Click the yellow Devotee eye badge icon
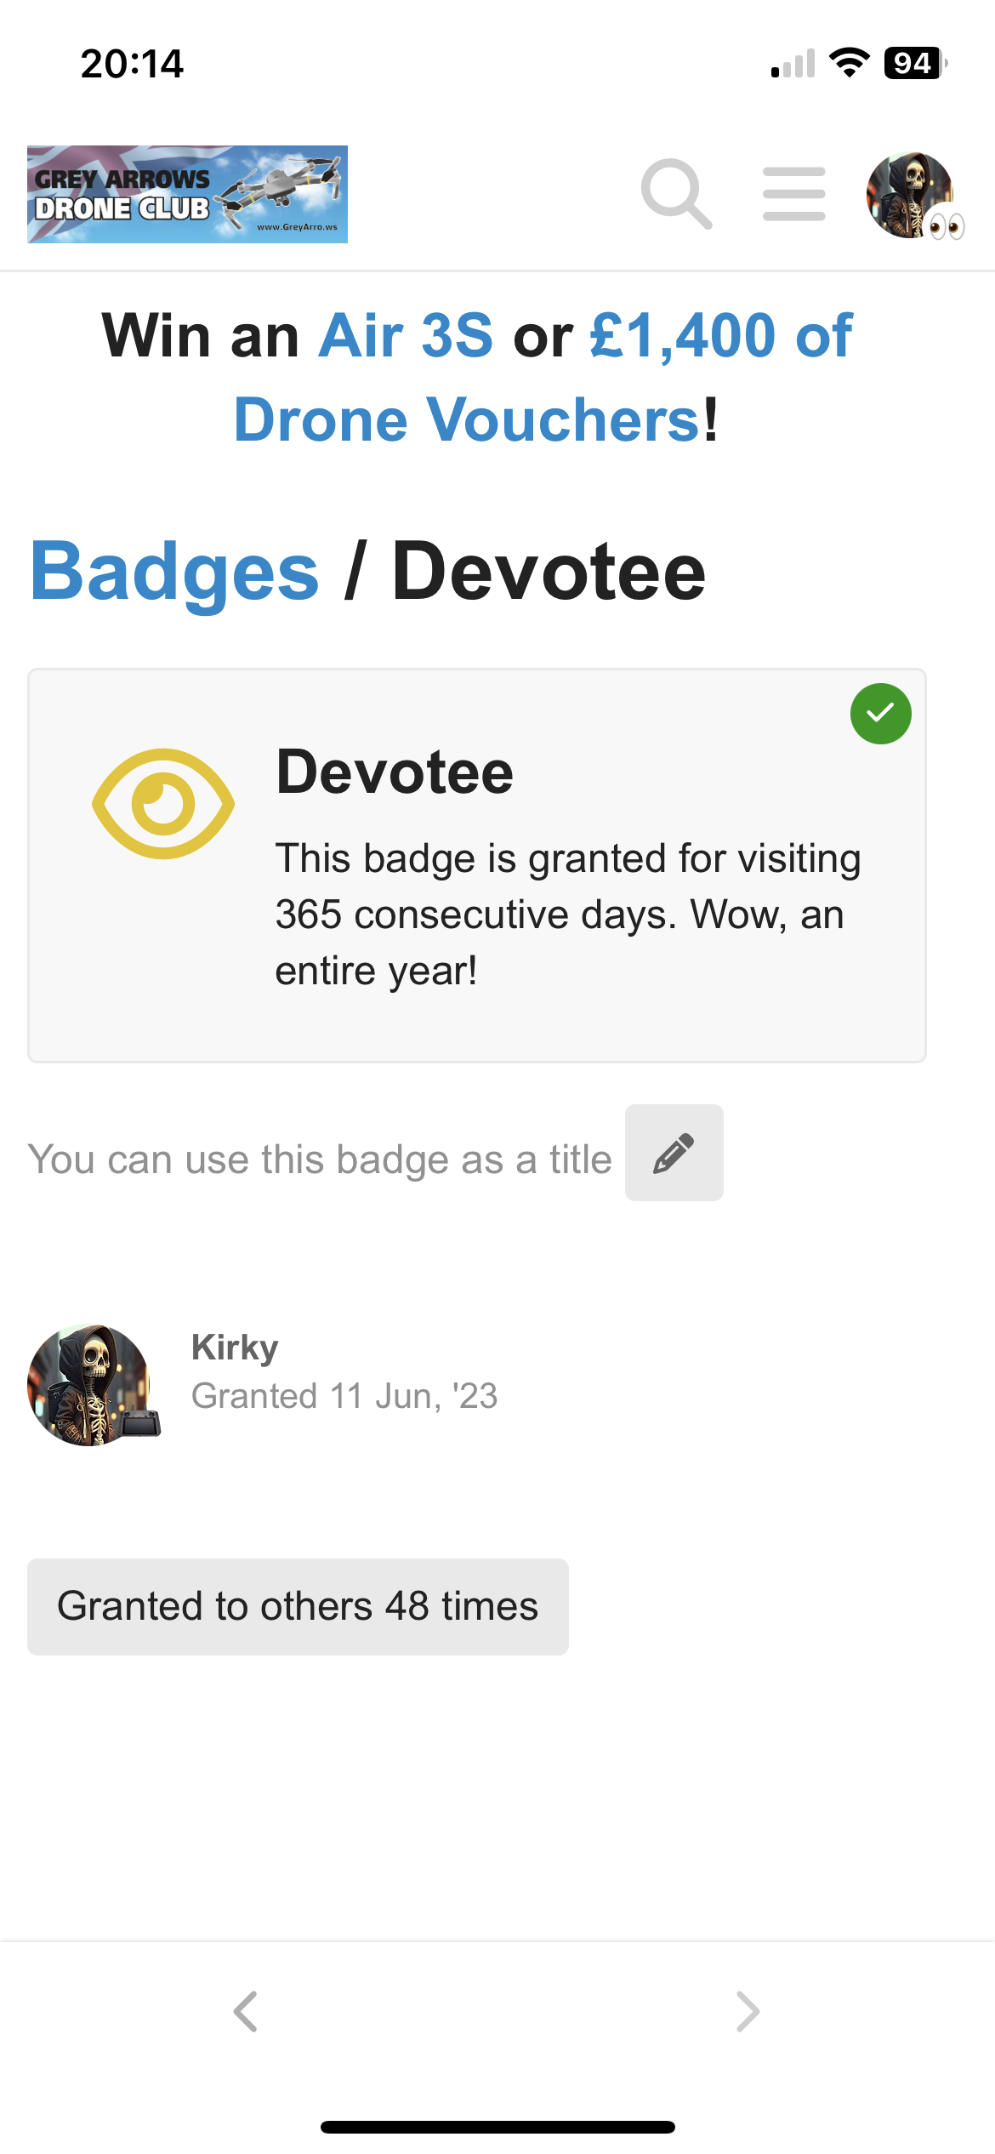Screen dimensions: 995x2154 163,804
